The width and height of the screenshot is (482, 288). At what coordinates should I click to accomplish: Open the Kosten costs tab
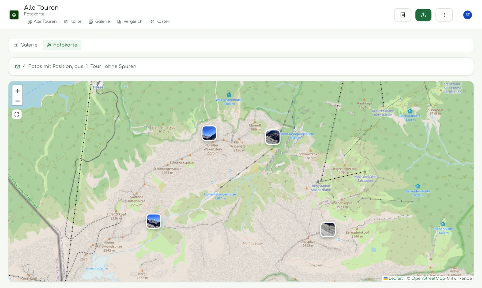point(160,21)
